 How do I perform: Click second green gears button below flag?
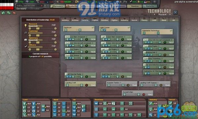9,13
